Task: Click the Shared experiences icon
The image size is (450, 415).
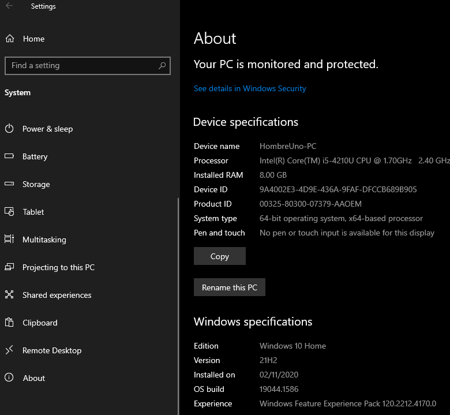Action: pyautogui.click(x=9, y=295)
